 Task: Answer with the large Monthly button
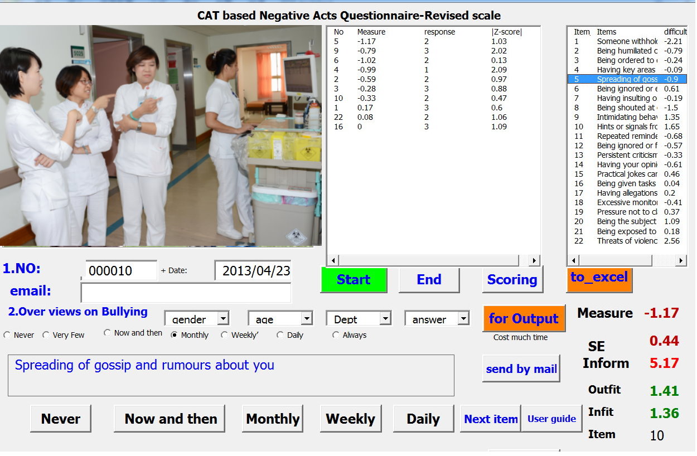click(x=273, y=419)
